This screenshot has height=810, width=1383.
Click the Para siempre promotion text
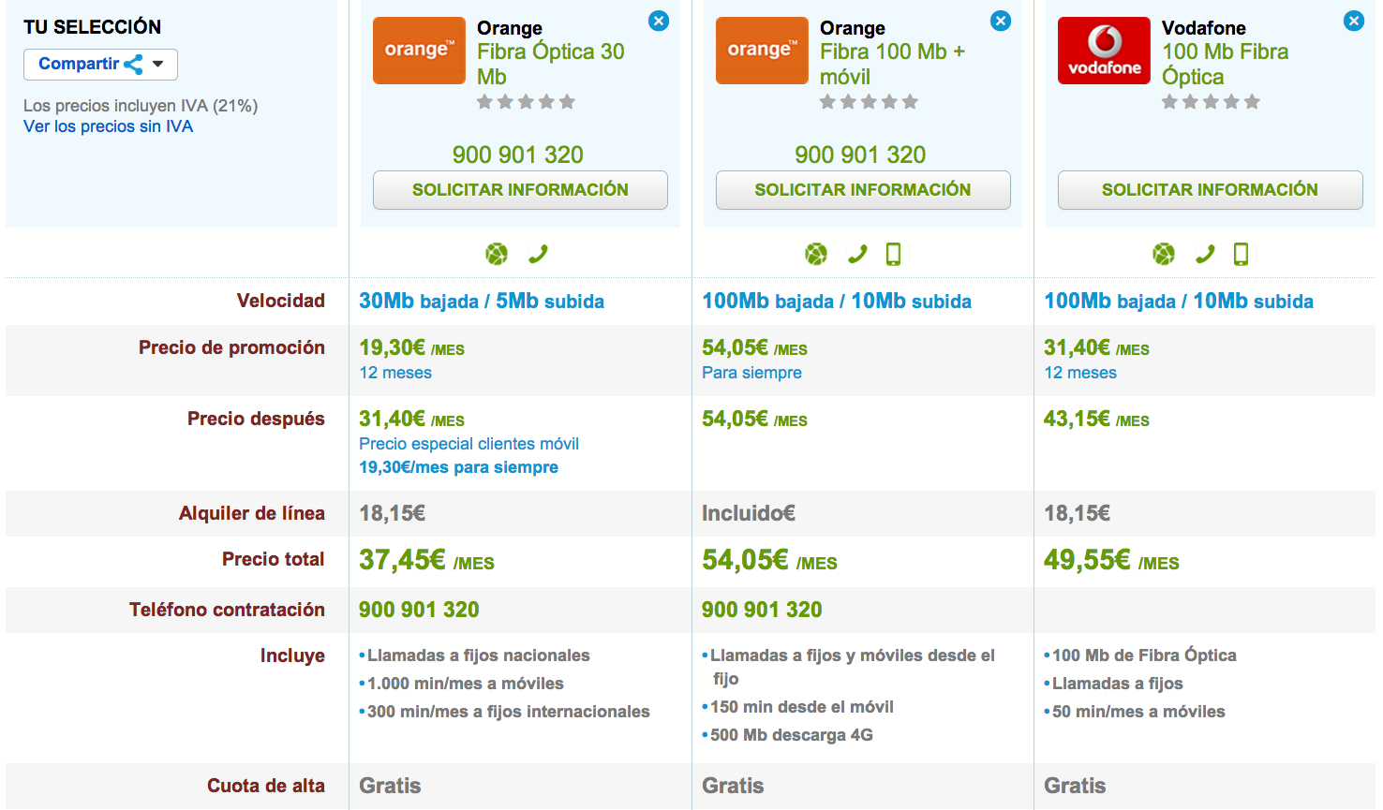751,373
